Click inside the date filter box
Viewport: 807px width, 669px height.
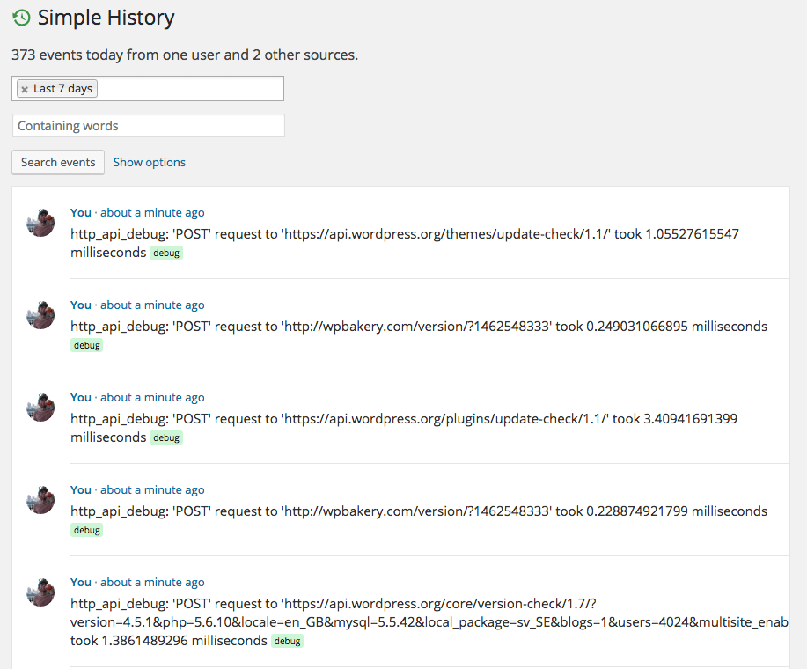coord(148,89)
